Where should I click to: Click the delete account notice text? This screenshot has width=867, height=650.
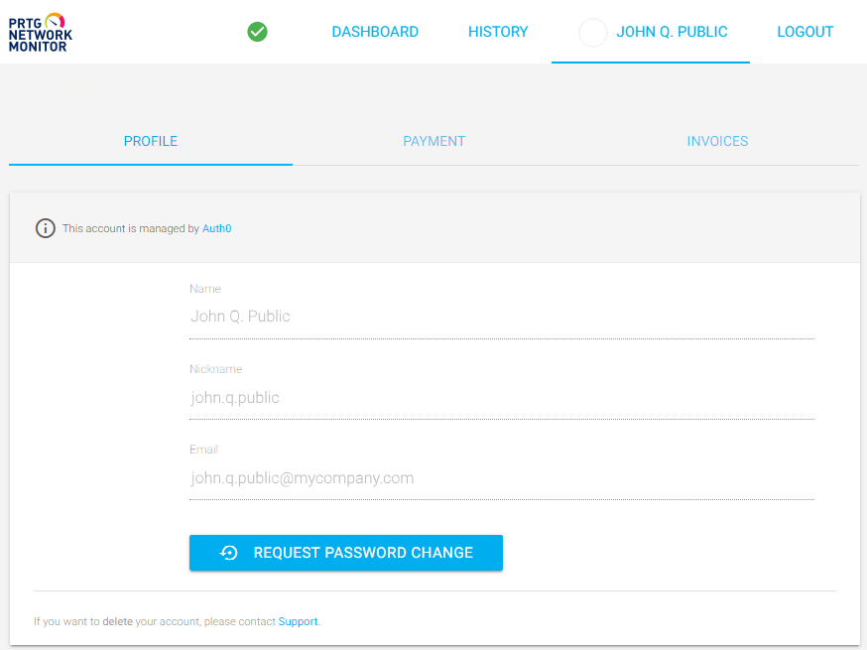(177, 621)
